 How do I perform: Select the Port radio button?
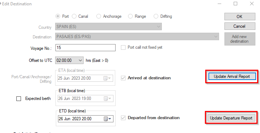click(x=58, y=16)
